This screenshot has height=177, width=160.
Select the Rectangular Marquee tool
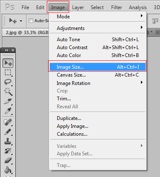8,72
